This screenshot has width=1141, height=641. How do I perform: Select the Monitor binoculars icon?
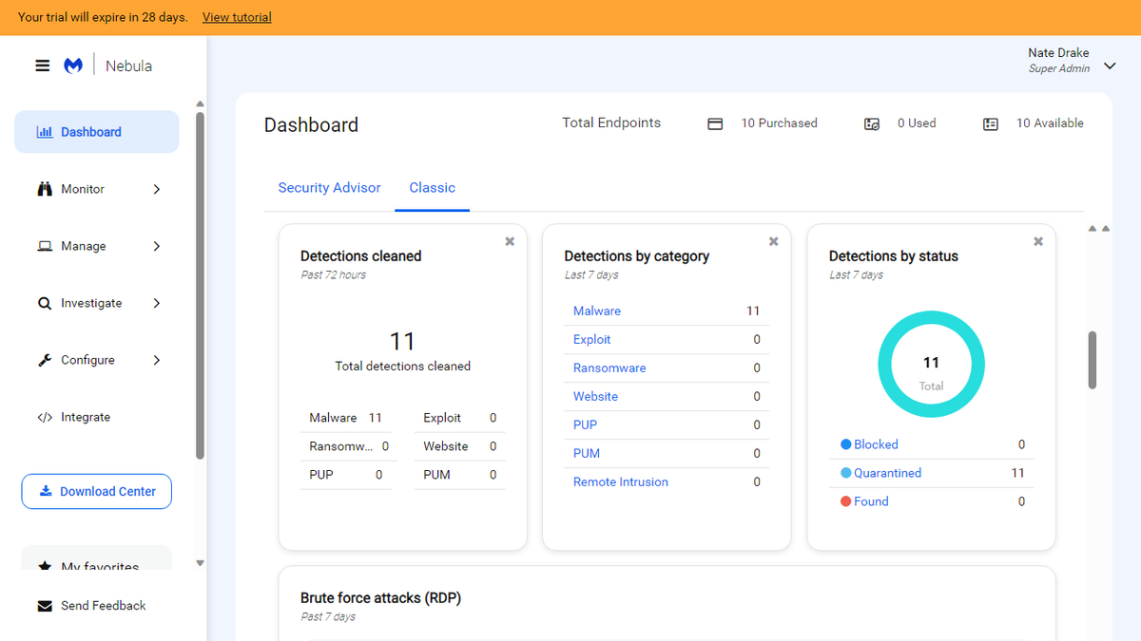tap(44, 188)
